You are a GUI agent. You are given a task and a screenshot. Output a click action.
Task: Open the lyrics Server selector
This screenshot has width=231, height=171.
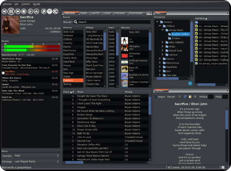pos(179,97)
